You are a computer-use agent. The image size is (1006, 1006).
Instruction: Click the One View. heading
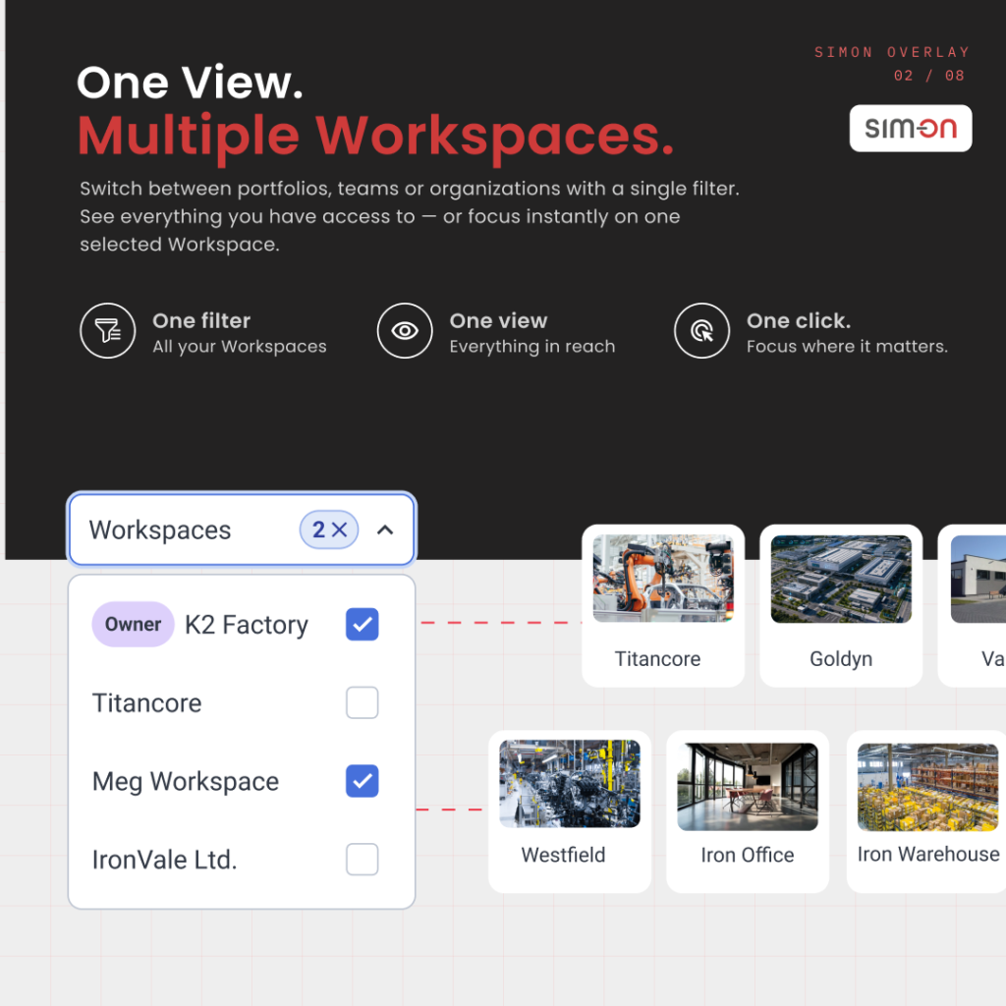(190, 83)
